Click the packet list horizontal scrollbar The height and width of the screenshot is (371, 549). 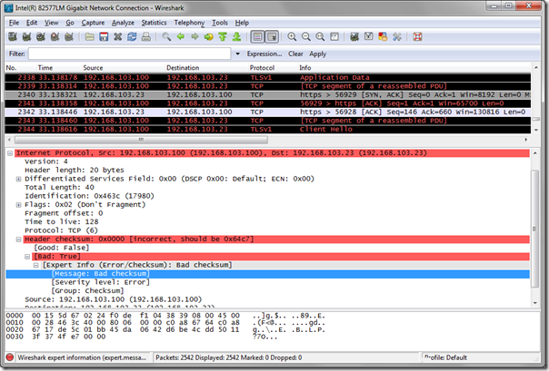[x=141, y=140]
